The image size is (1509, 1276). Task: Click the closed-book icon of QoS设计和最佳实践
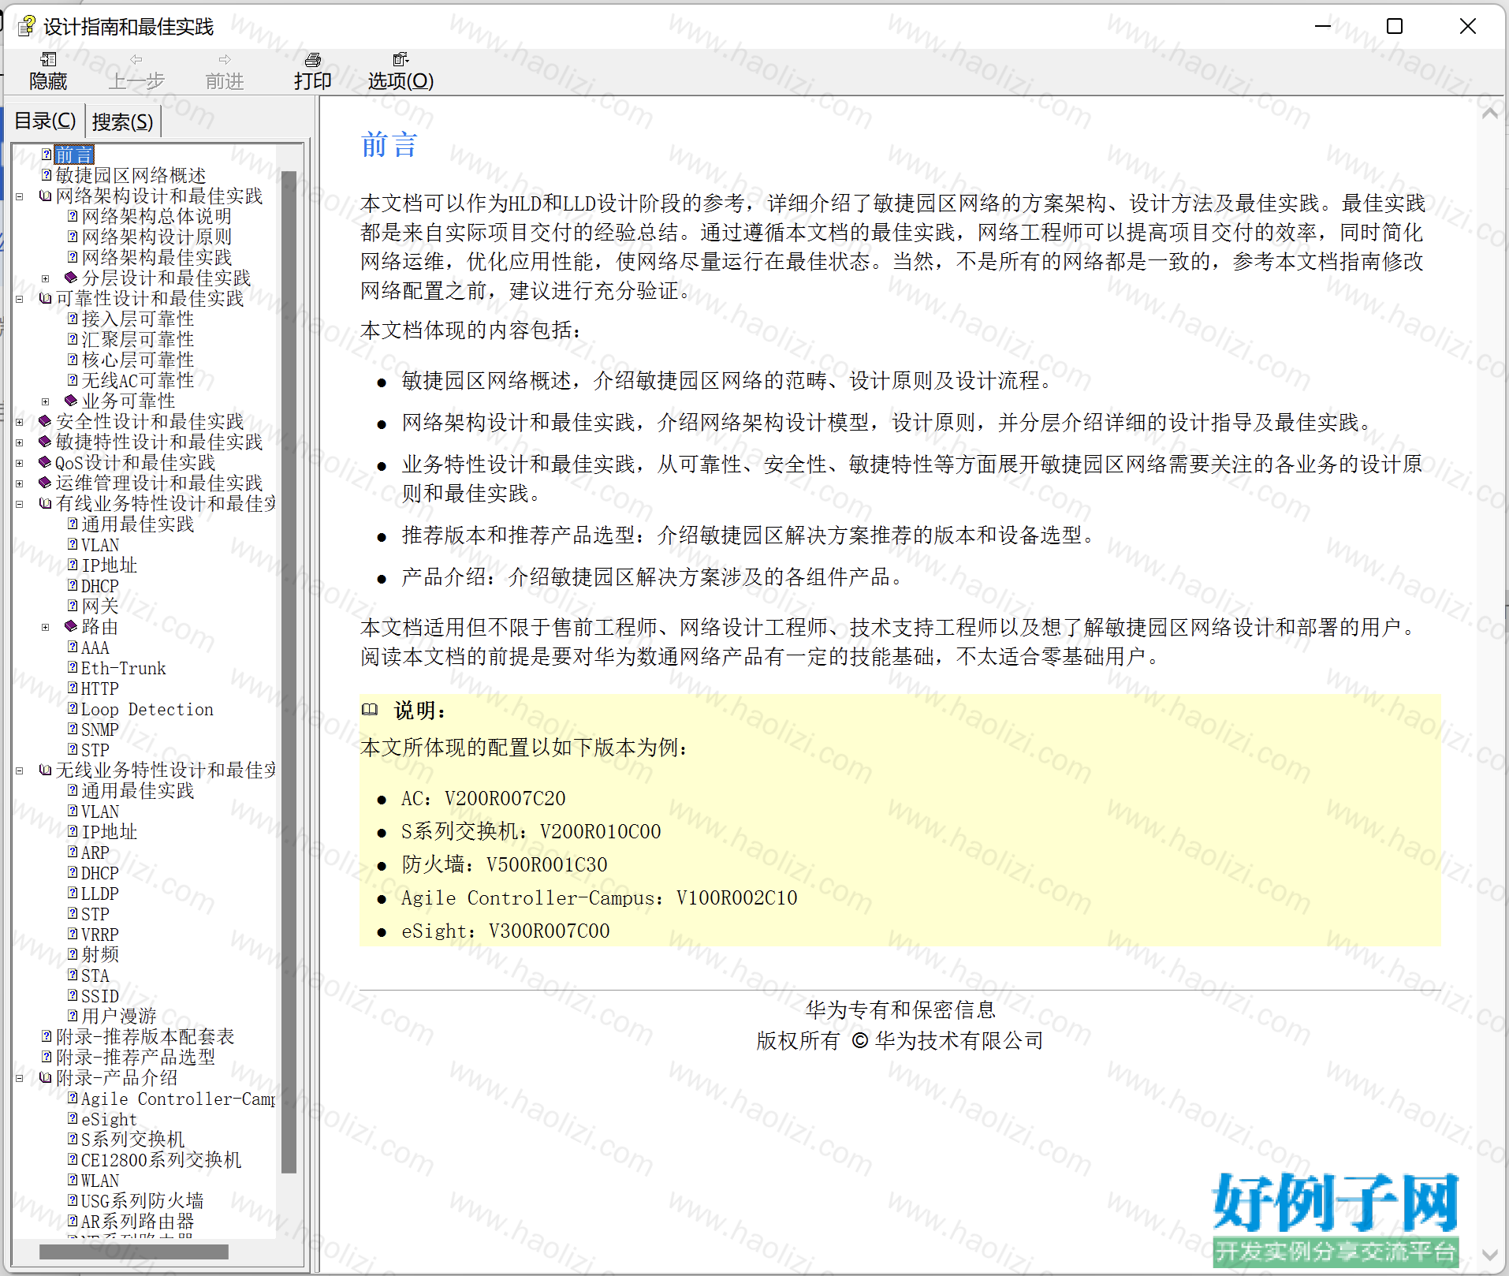tap(46, 462)
